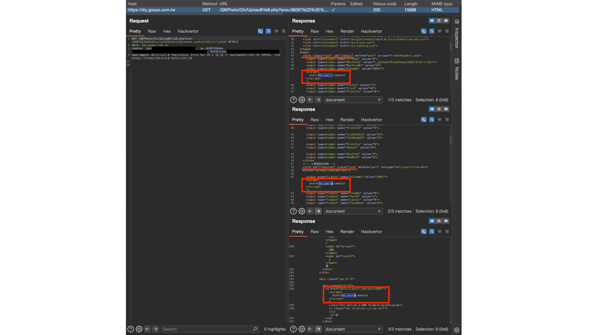Toggle non-printable characters visibility in Request panel
The height and width of the screenshot is (335, 591).
click(260, 31)
